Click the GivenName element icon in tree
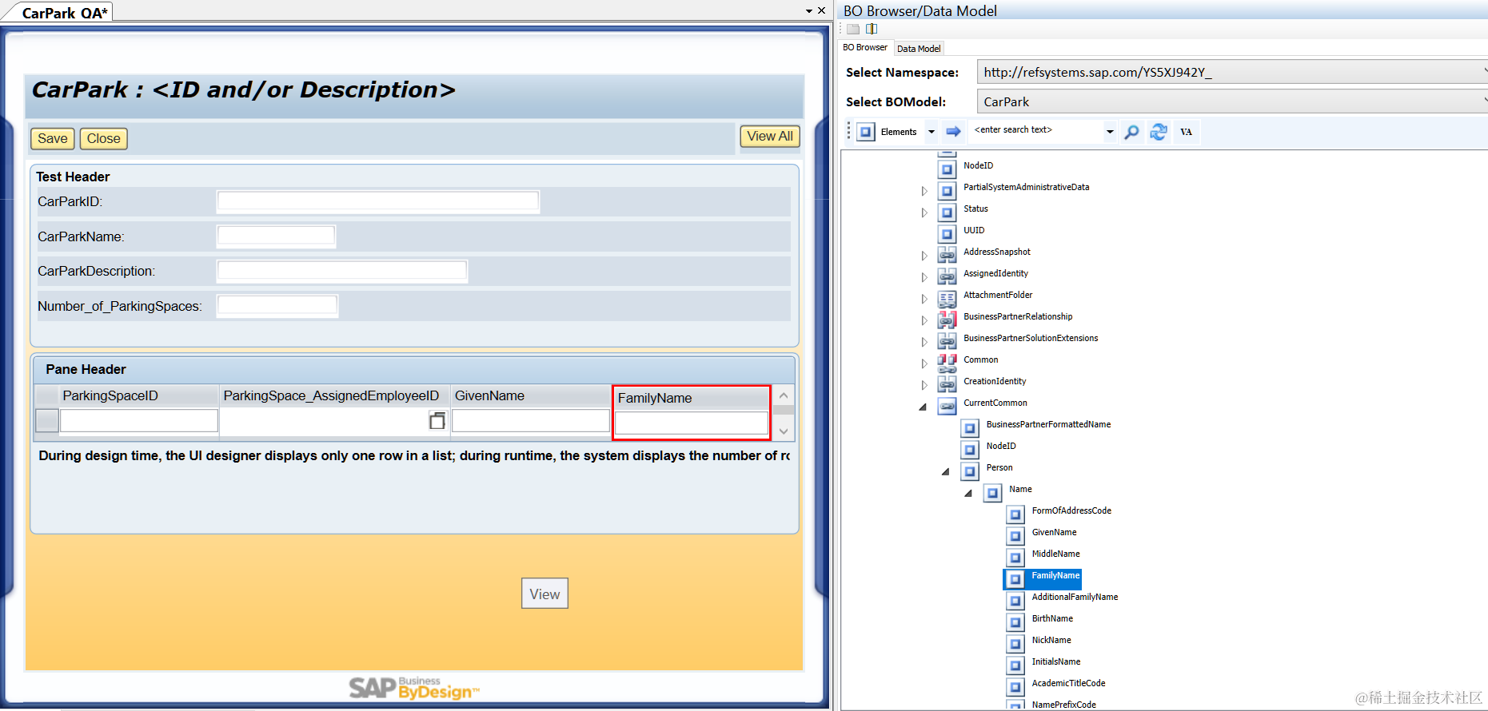The height and width of the screenshot is (711, 1488). [x=1015, y=536]
